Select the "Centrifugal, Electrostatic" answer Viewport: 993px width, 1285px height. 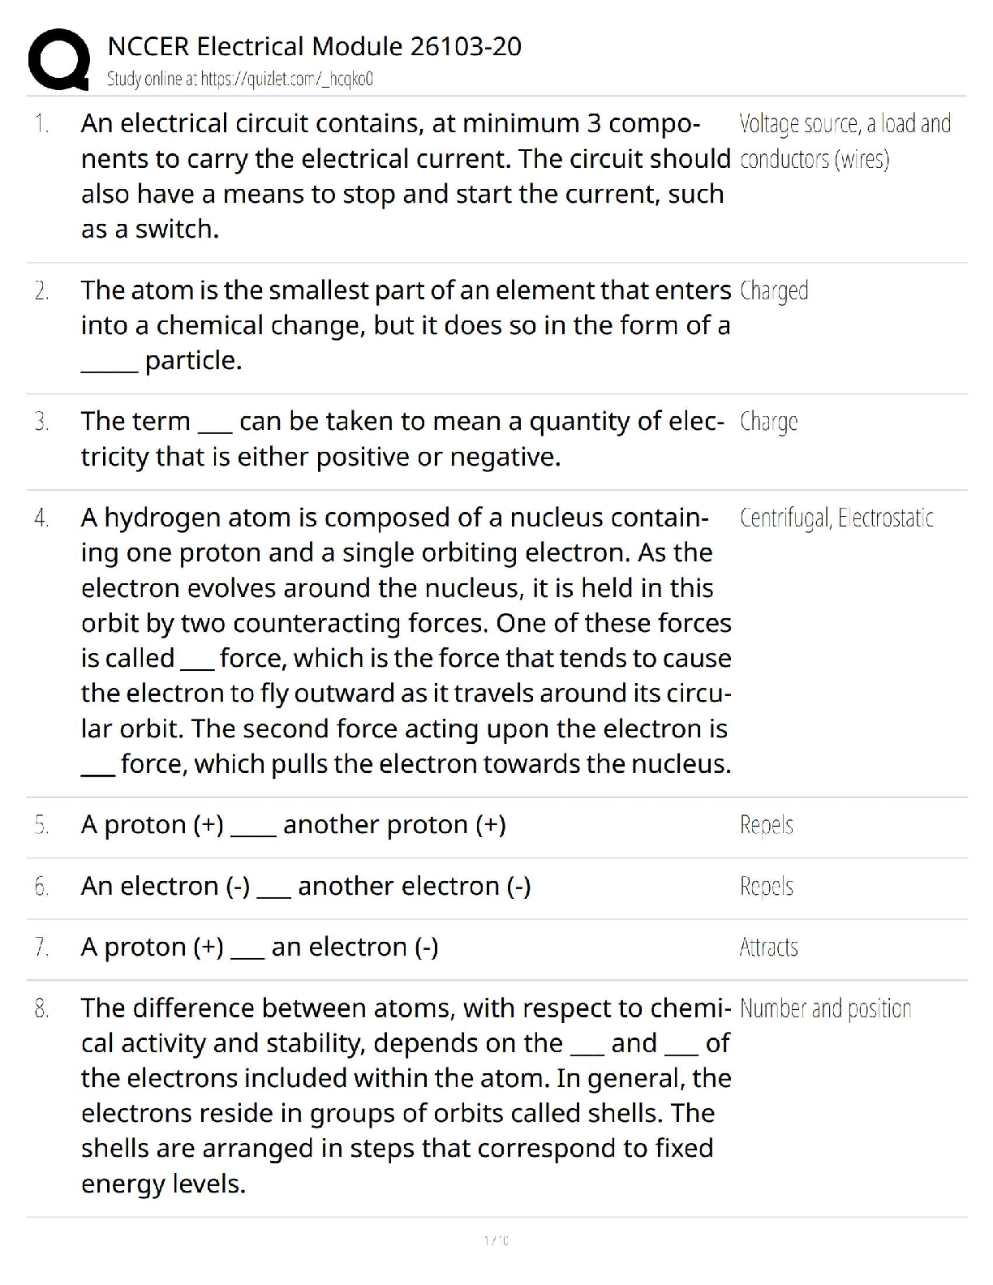[x=836, y=518]
